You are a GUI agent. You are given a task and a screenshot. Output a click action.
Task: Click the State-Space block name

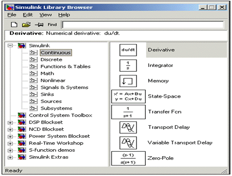pyautogui.click(x=164, y=96)
